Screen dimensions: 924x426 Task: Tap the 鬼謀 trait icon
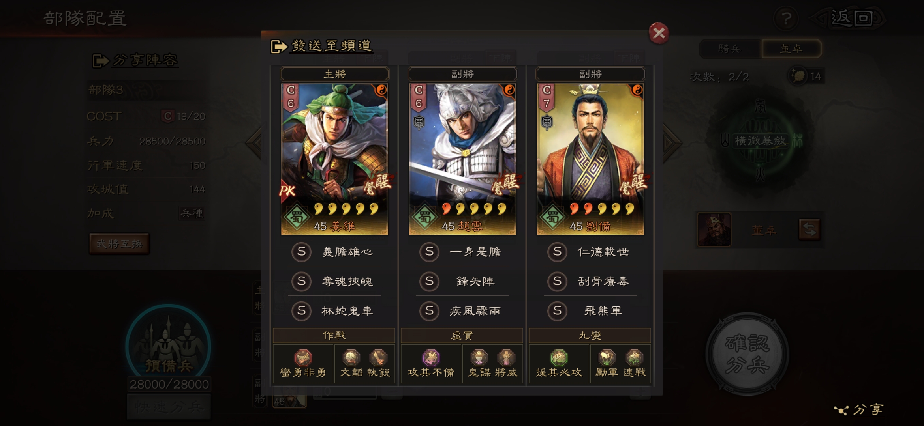(x=479, y=358)
